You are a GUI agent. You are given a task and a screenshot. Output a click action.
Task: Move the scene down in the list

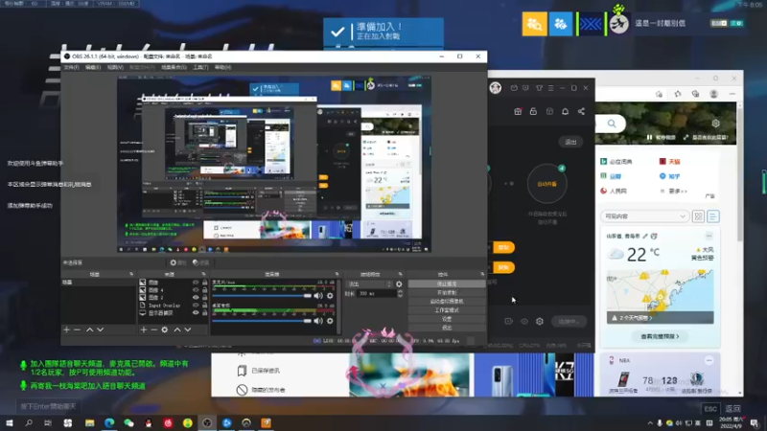(101, 329)
